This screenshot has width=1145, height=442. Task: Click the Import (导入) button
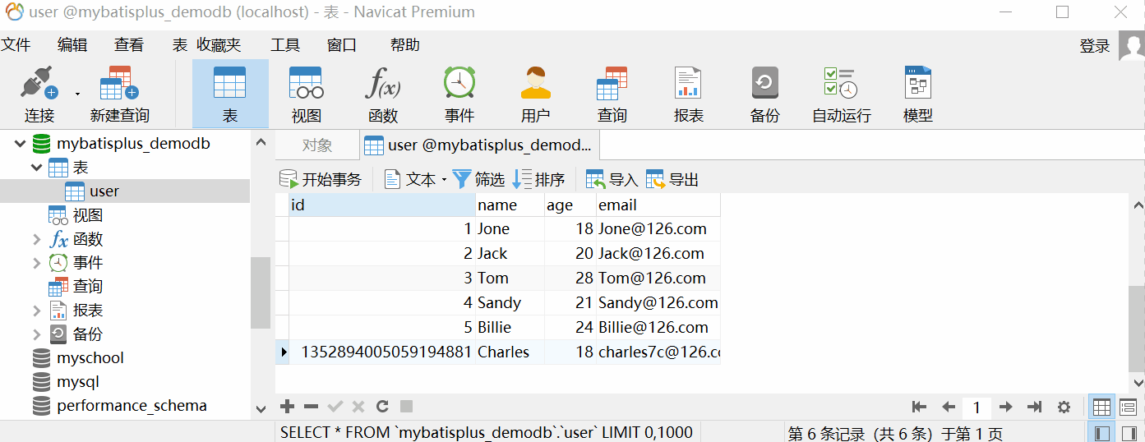coord(612,179)
